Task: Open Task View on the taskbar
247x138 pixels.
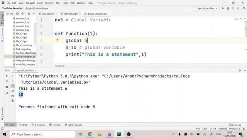Action: click(x=80, y=134)
